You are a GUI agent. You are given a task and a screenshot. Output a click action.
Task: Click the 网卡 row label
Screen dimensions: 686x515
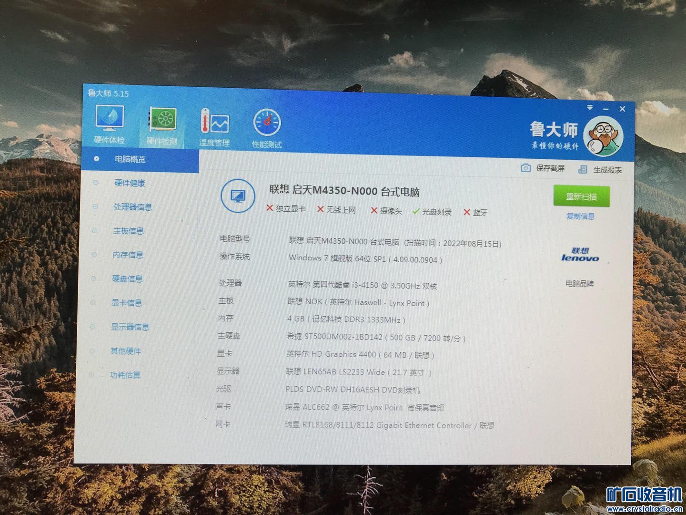[x=223, y=423]
